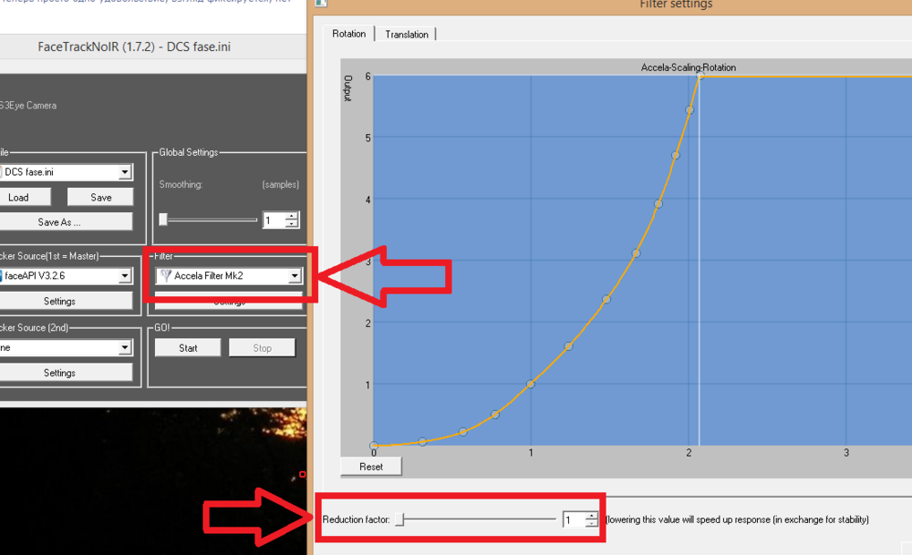Click the FaceTrackNoIR (1.7.2) window title
Screen dimensions: 912x555
pyautogui.click(x=134, y=47)
